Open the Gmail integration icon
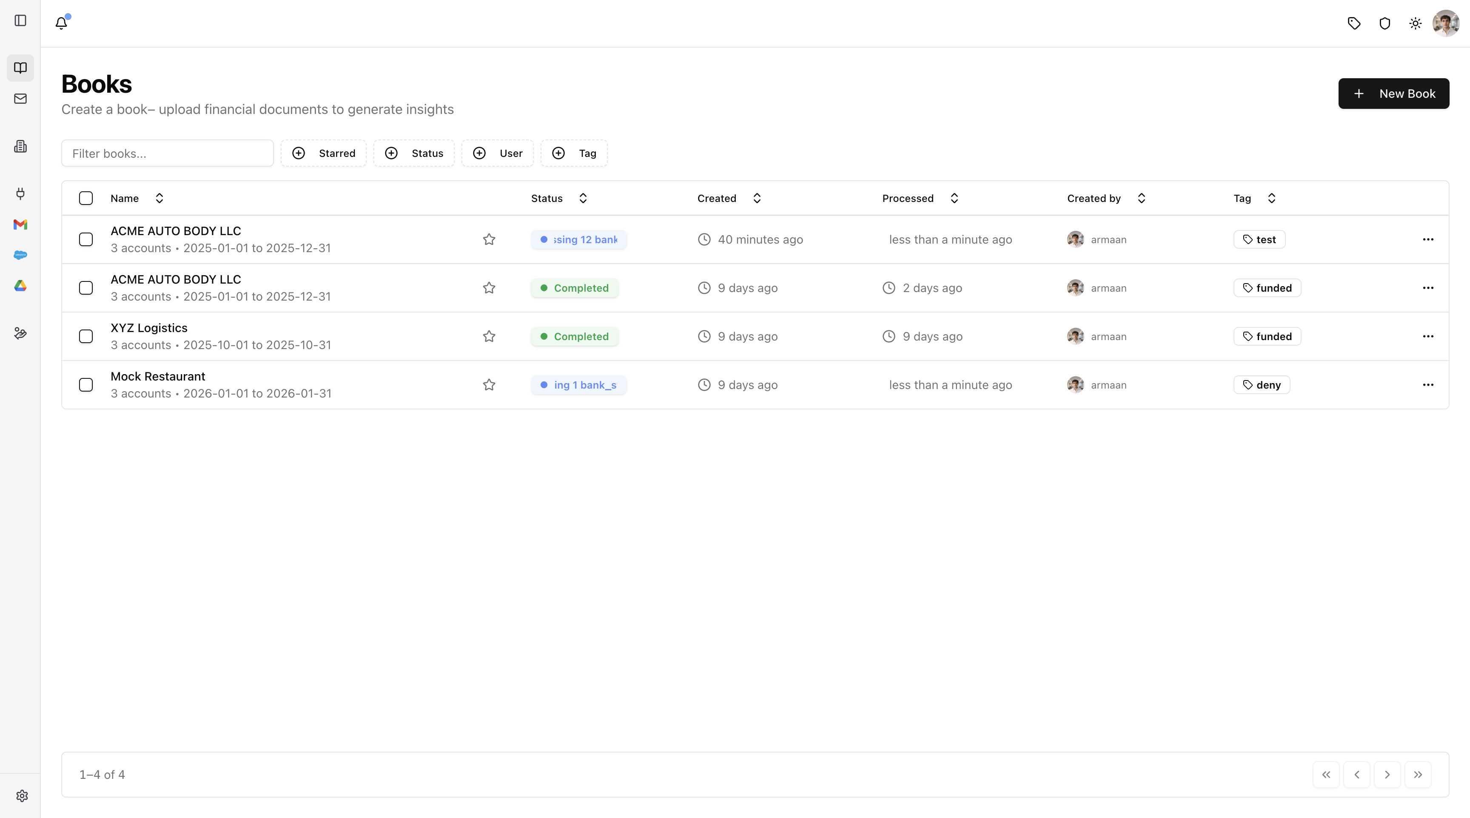The width and height of the screenshot is (1470, 818). click(x=20, y=224)
